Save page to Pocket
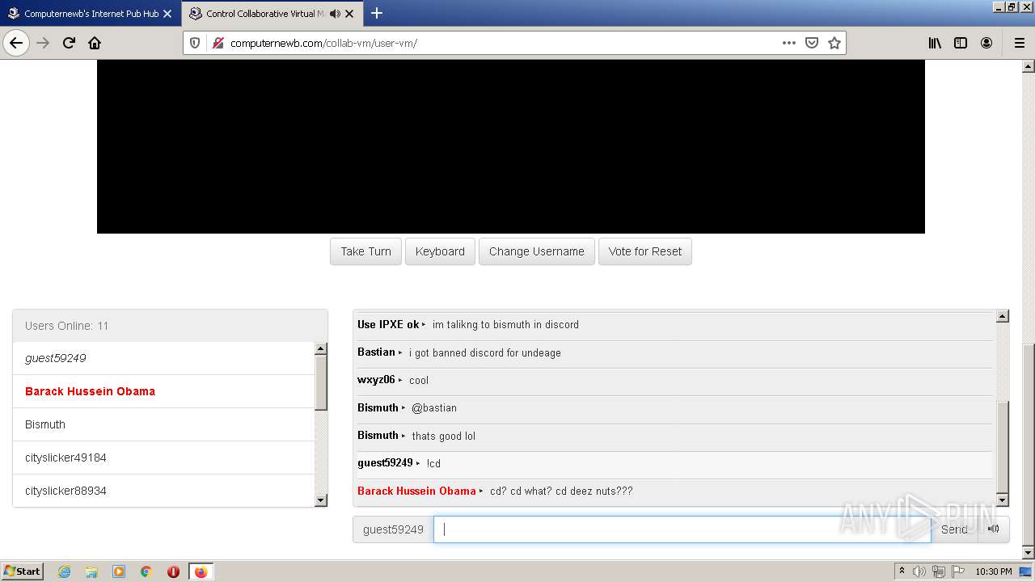1035x582 pixels. [x=812, y=43]
